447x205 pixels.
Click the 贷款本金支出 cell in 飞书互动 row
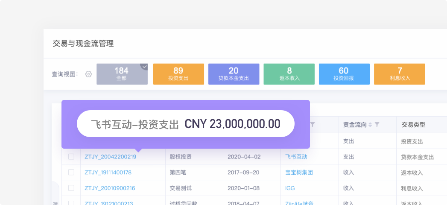pos(418,157)
